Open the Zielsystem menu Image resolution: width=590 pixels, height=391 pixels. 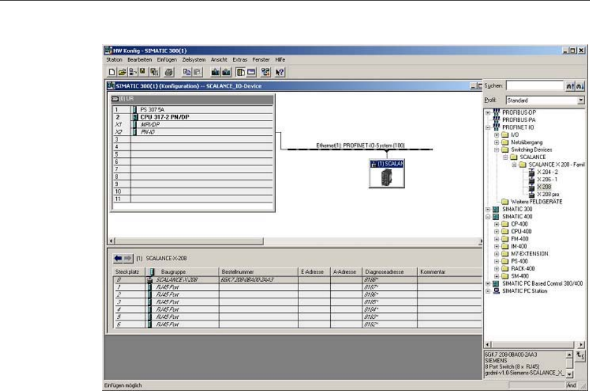[194, 60]
